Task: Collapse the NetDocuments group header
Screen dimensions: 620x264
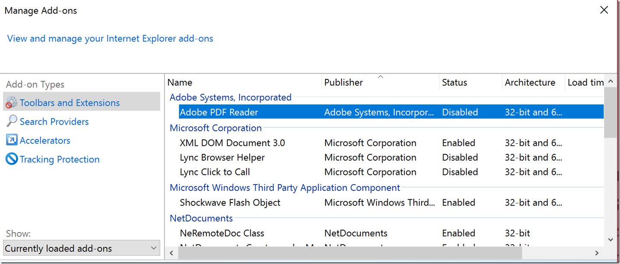Action: [x=201, y=218]
